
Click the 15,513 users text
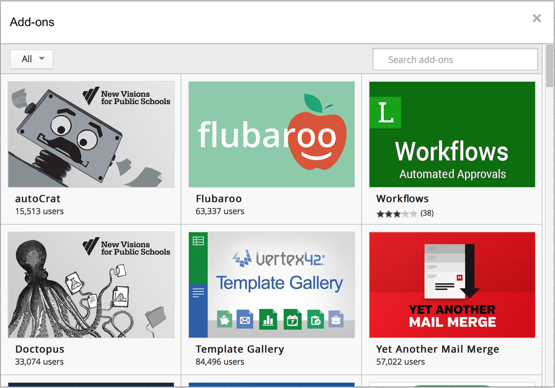39,212
